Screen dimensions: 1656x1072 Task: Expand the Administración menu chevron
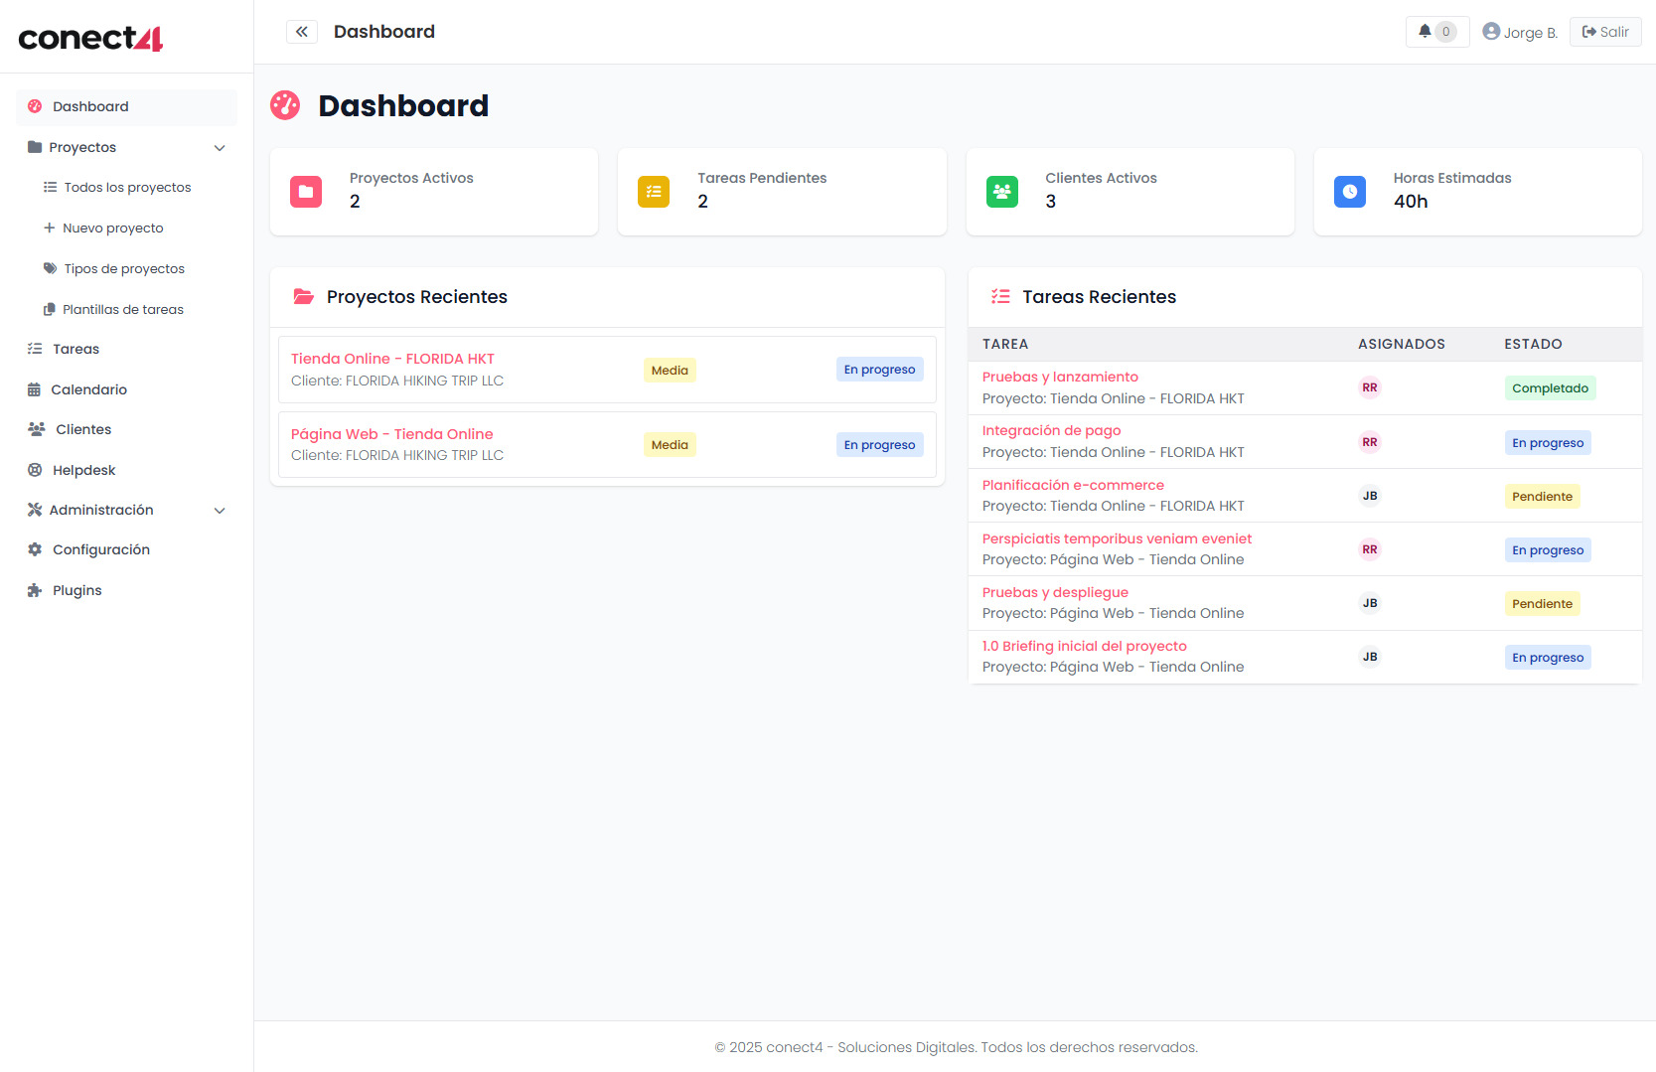click(x=220, y=511)
